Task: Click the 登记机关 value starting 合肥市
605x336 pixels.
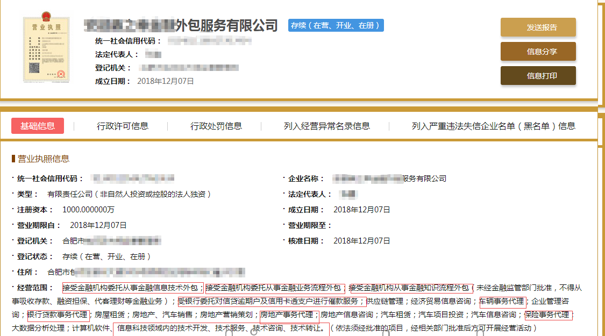Action: tap(111, 241)
